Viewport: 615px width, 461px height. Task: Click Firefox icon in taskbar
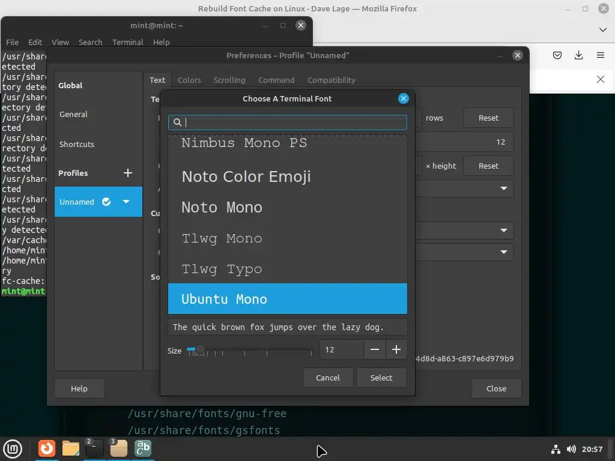point(47,448)
